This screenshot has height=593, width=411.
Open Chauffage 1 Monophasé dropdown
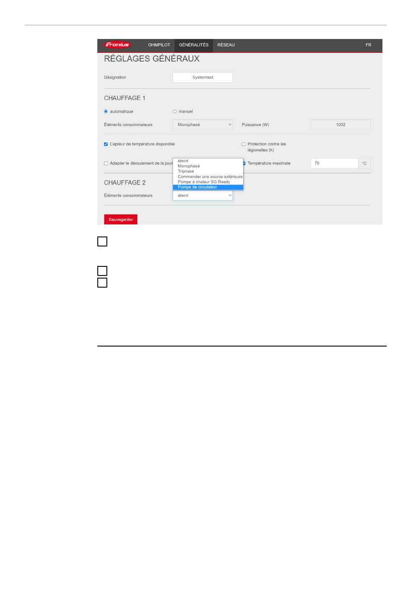coord(202,124)
